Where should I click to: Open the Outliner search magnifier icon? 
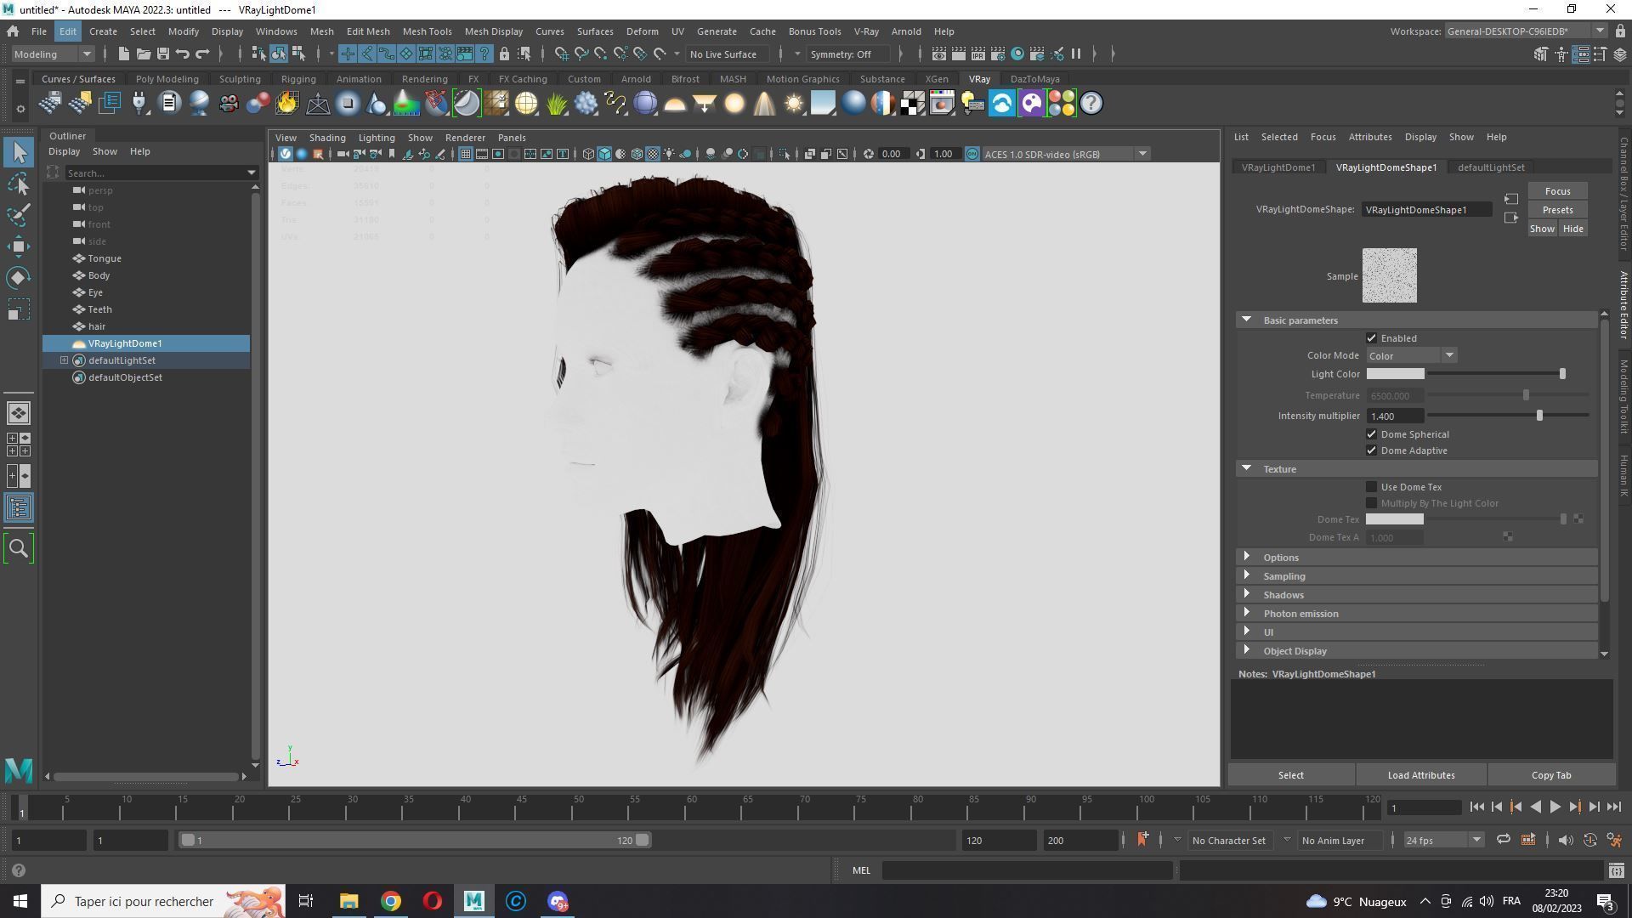[x=19, y=549]
